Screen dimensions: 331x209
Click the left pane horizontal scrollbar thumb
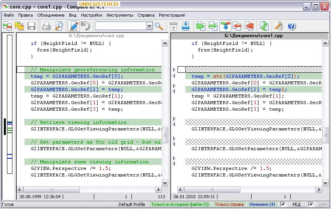click(52, 189)
